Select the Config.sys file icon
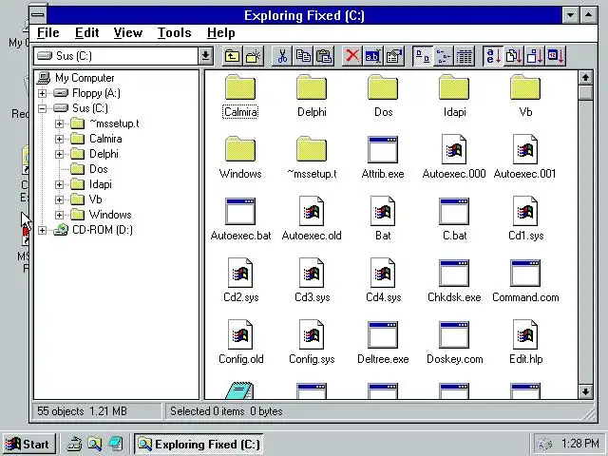This screenshot has width=608, height=456. pyautogui.click(x=312, y=334)
